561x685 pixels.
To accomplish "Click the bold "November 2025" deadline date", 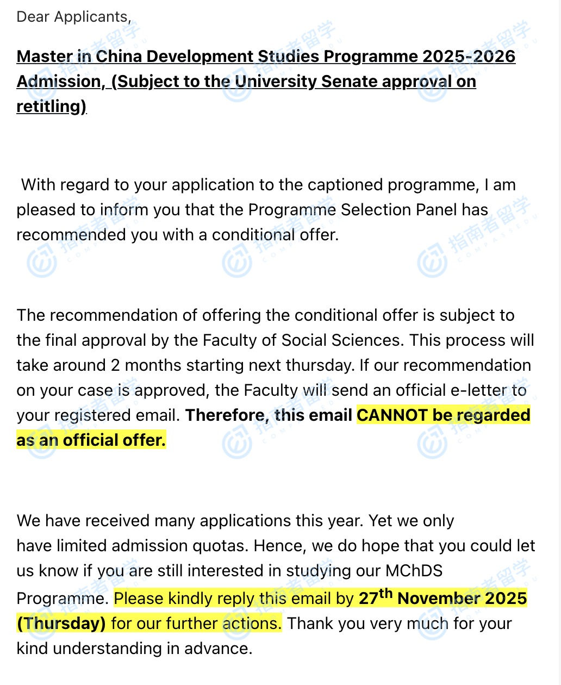I will [x=462, y=599].
